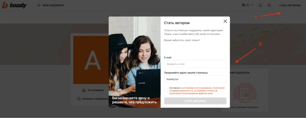Image resolution: width=306 pixels, height=118 pixels.
Task: Open the условиями оплаты link
Action: click(x=204, y=90)
